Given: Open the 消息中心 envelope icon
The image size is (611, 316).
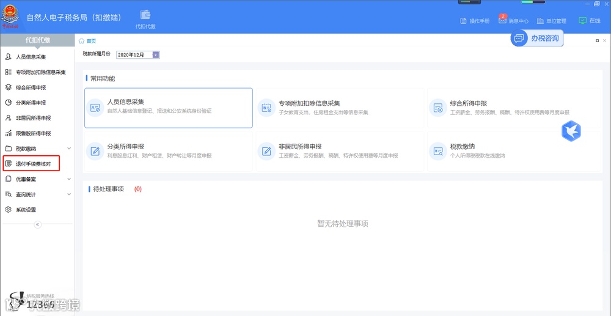Looking at the screenshot, I should click(x=502, y=20).
